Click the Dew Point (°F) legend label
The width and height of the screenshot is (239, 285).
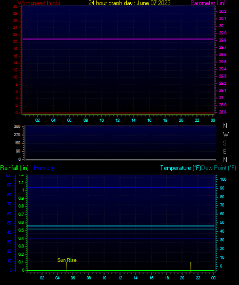218,168
